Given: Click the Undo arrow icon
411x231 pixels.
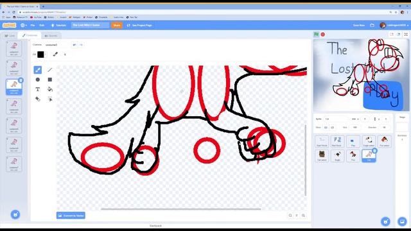Looking at the screenshot, I should [74, 45].
